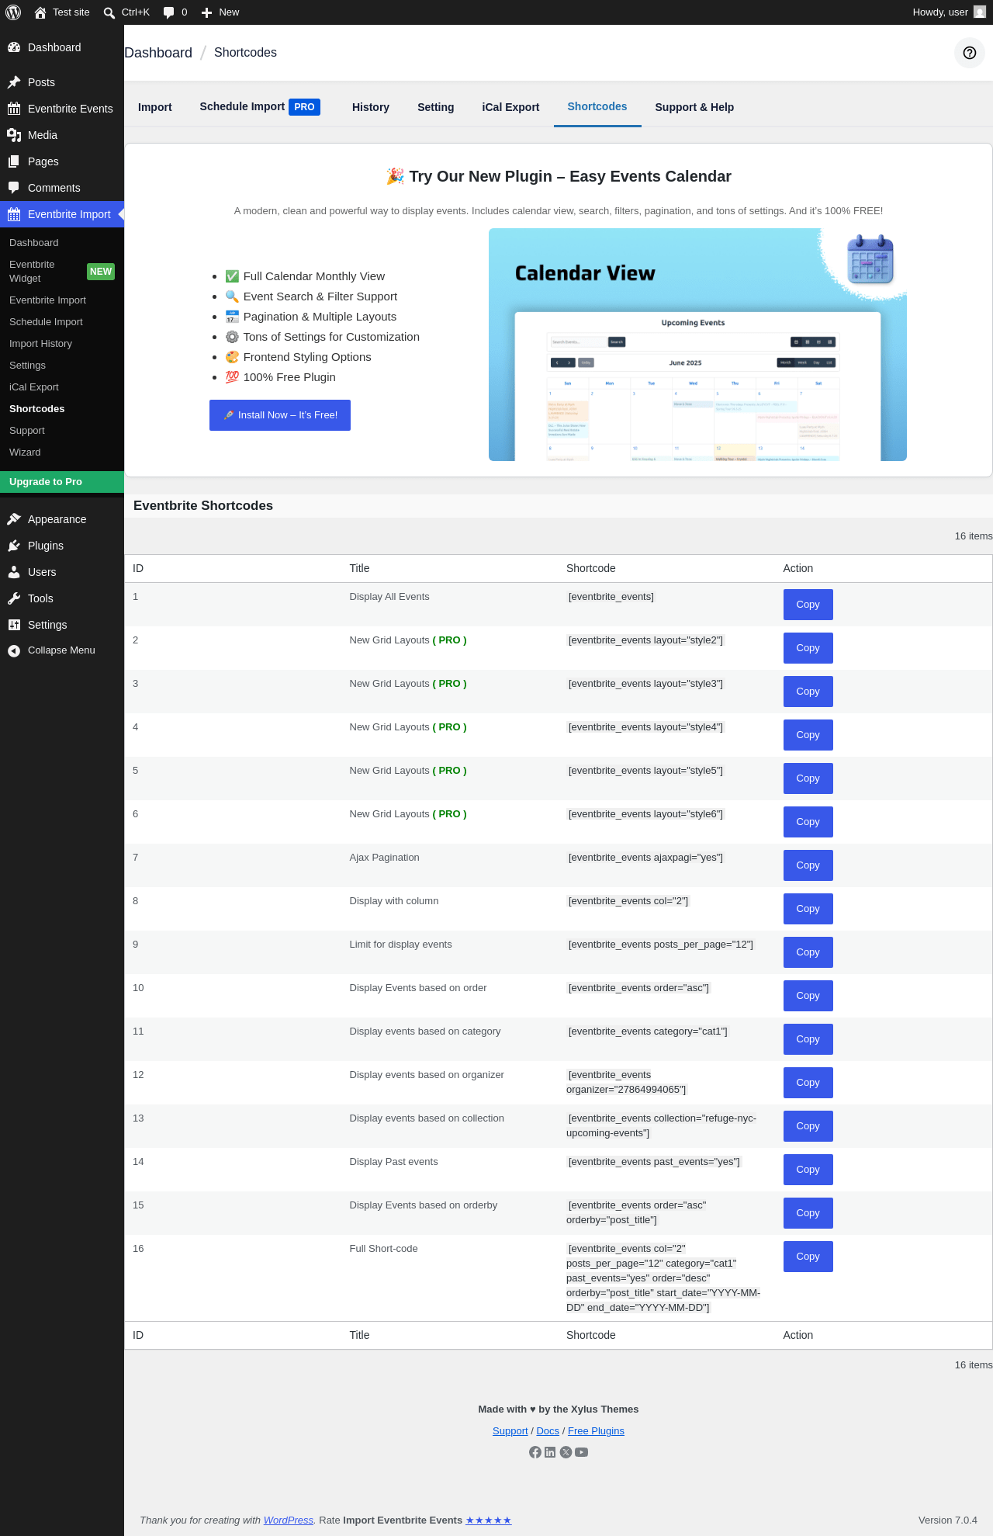Click the plus icon beside New
The height and width of the screenshot is (1536, 993).
(x=207, y=12)
